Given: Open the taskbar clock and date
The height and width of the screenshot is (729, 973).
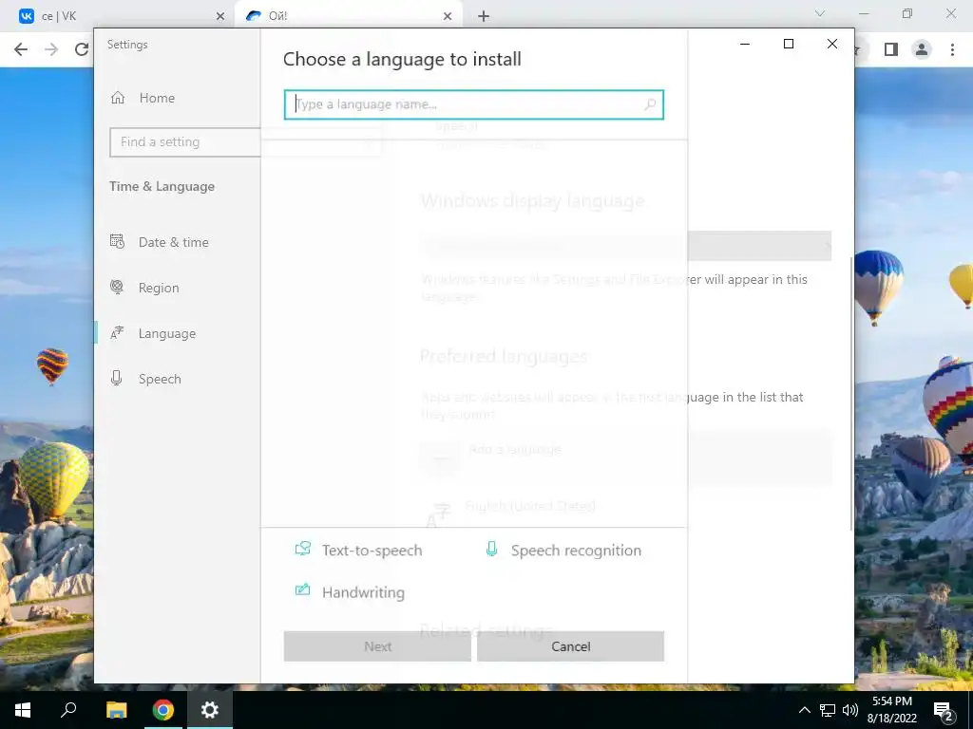Looking at the screenshot, I should tap(892, 710).
